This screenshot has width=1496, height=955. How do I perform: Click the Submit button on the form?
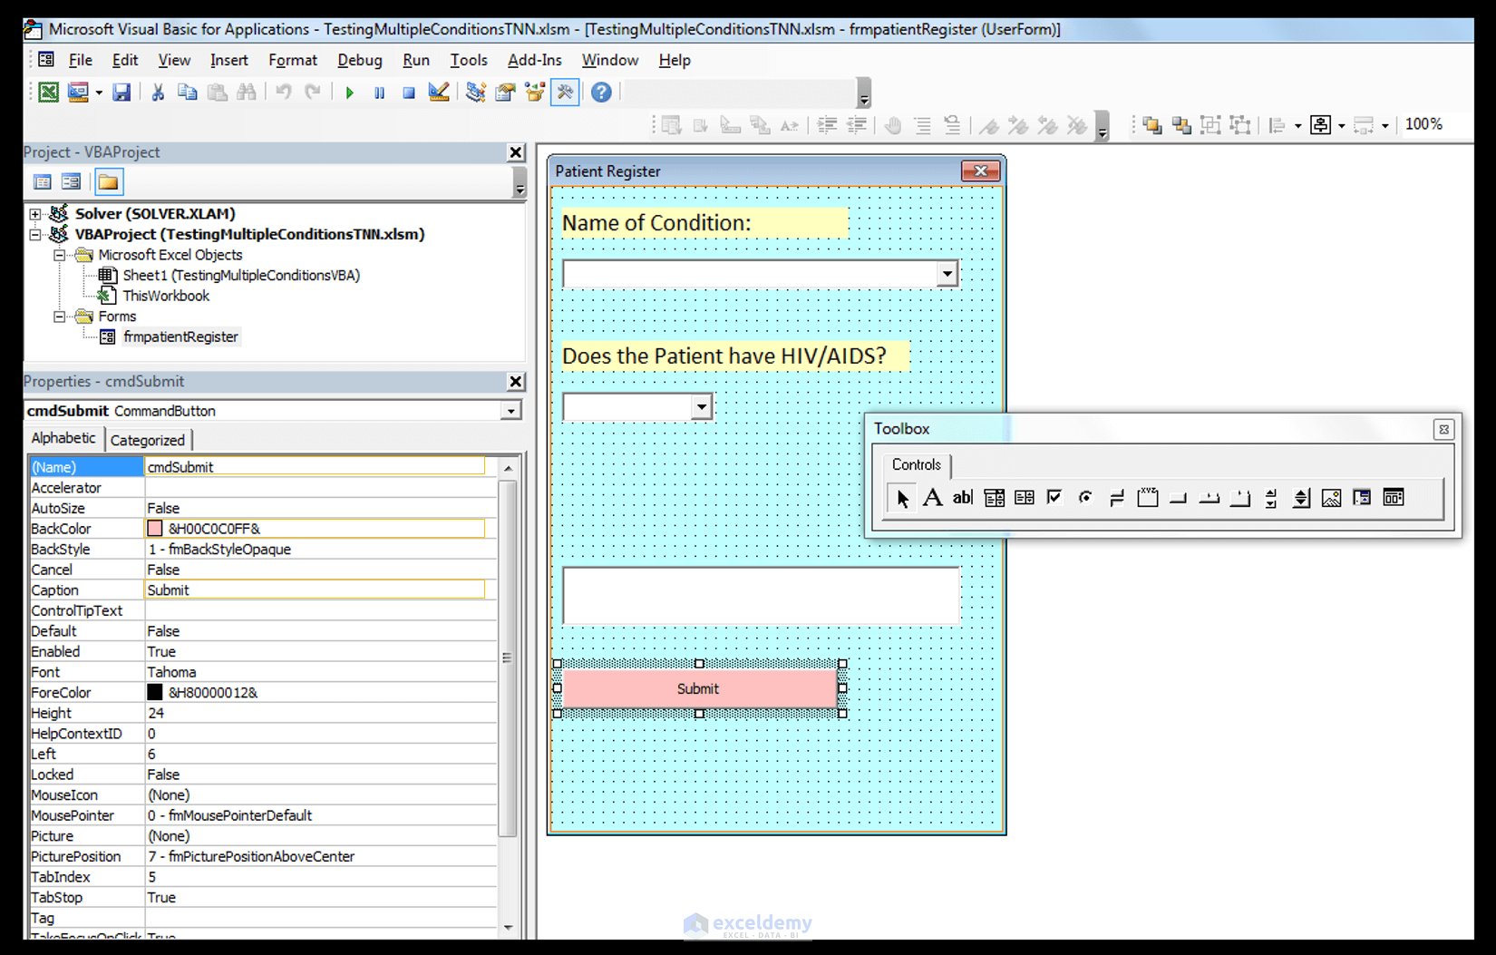point(698,688)
